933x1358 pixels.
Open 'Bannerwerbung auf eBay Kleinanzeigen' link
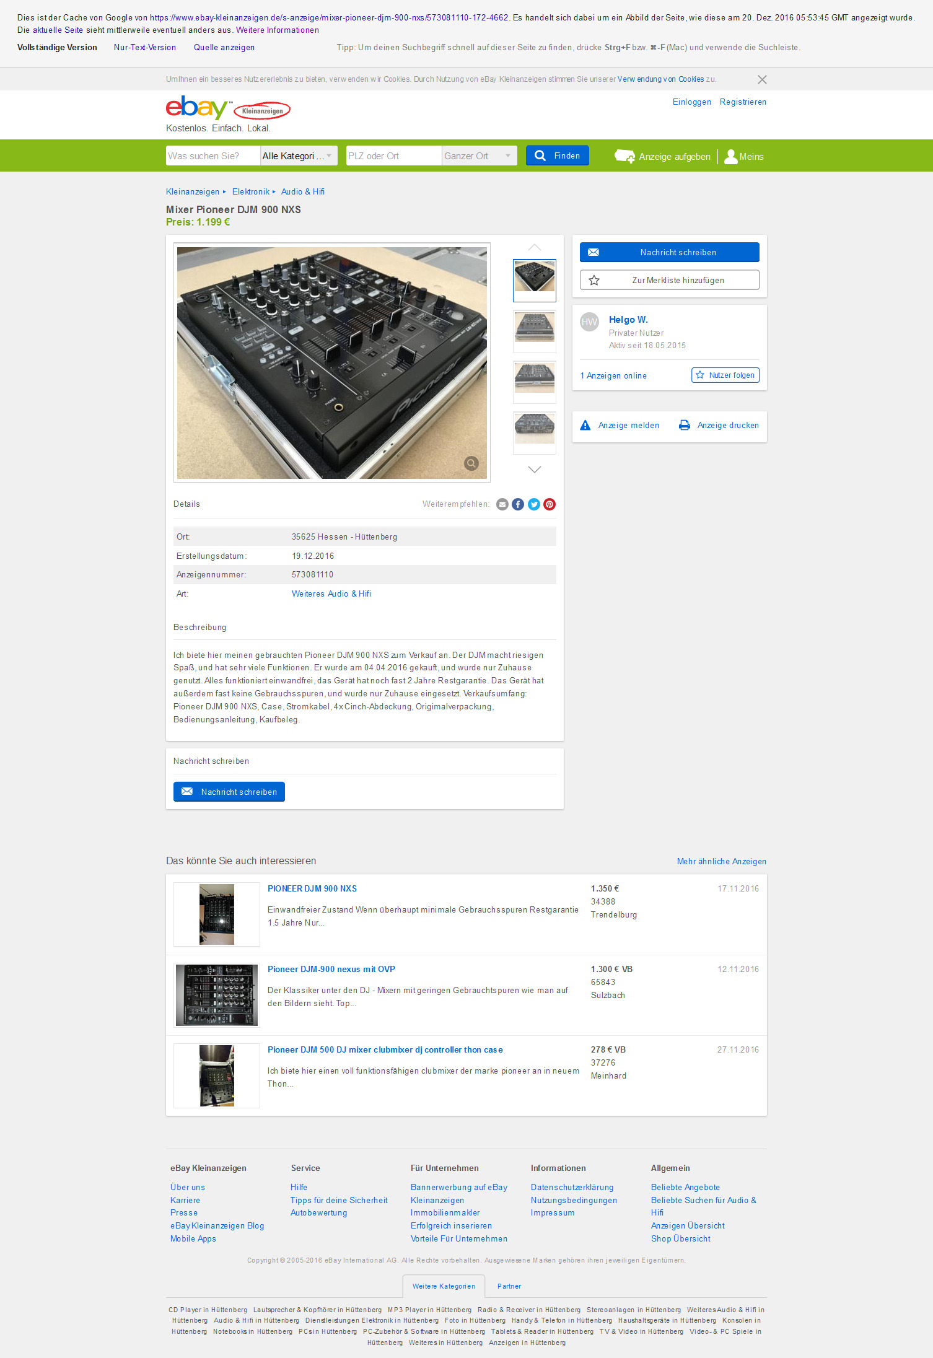(459, 1193)
